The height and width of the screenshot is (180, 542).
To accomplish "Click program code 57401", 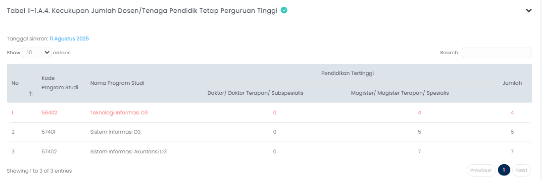I will point(49,132).
